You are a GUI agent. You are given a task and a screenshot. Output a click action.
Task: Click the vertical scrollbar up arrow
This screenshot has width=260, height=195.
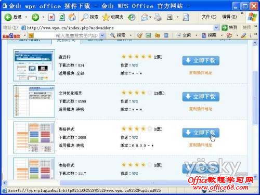[x=255, y=43]
